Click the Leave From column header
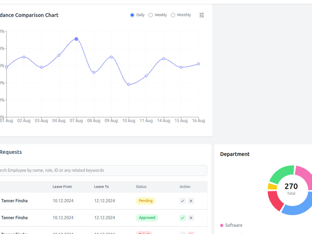The width and height of the screenshot is (312, 234). point(62,187)
